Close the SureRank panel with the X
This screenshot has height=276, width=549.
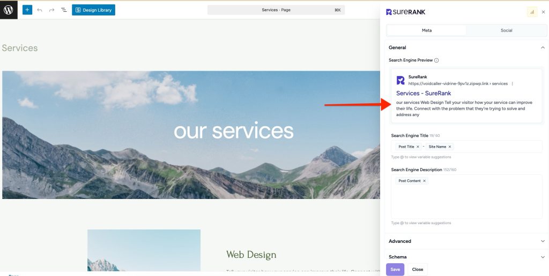(544, 12)
